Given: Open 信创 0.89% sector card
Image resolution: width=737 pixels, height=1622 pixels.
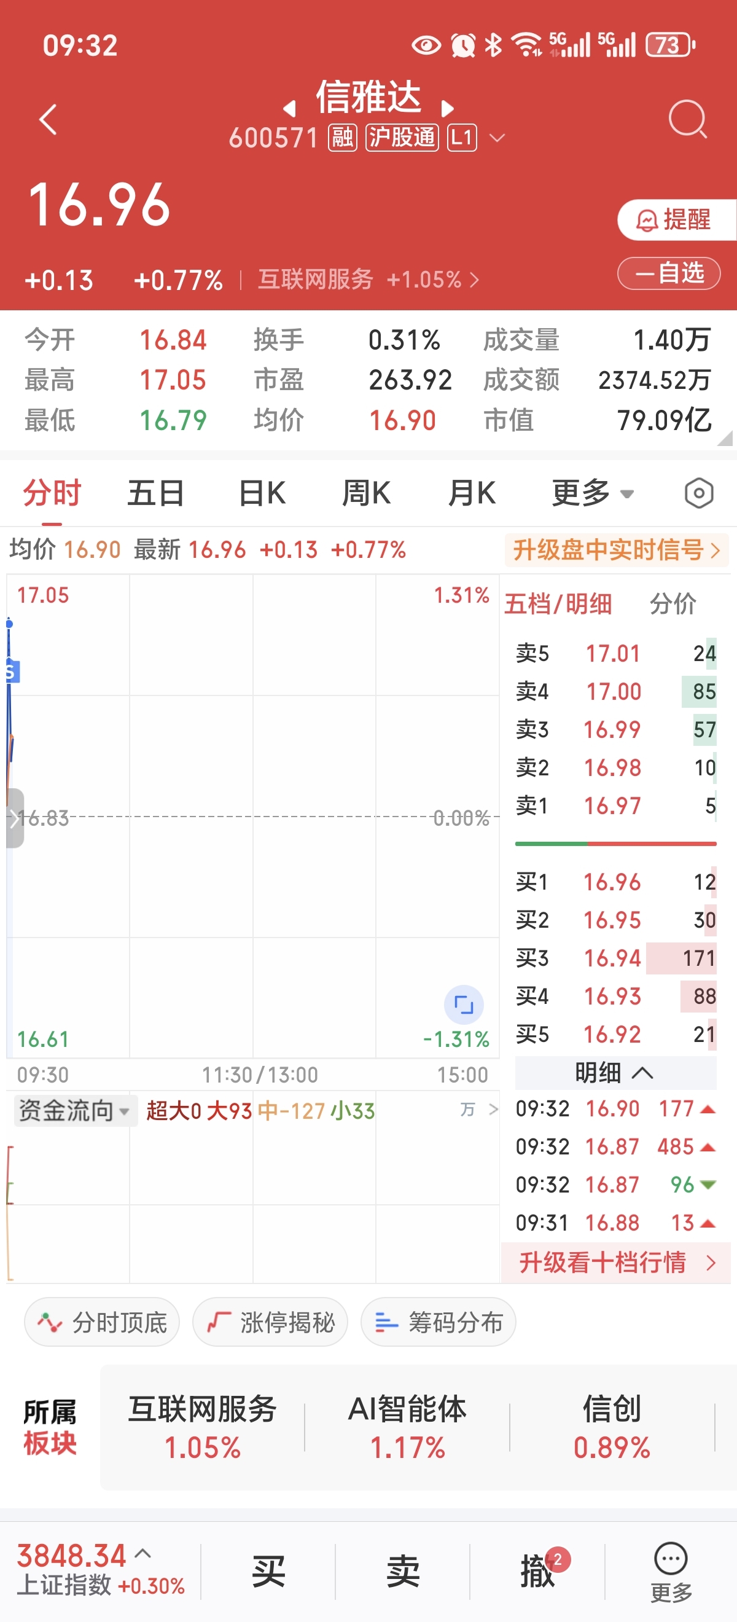Looking at the screenshot, I should [612, 1427].
